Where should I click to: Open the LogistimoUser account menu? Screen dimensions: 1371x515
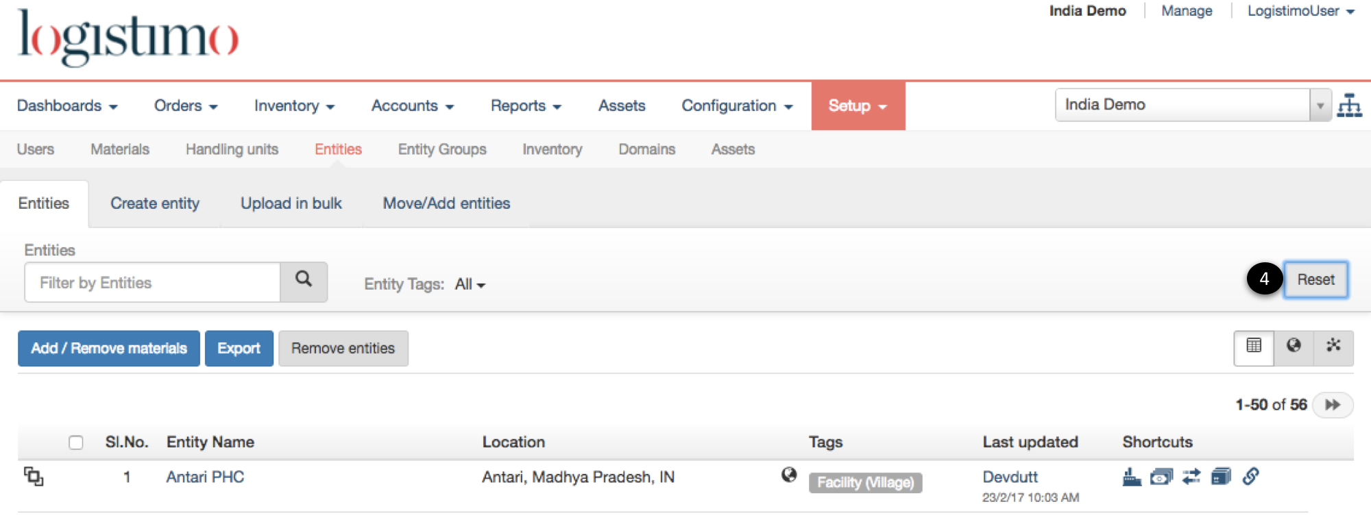(1301, 11)
